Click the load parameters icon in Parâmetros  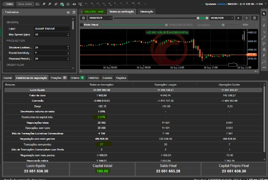pos(68,12)
